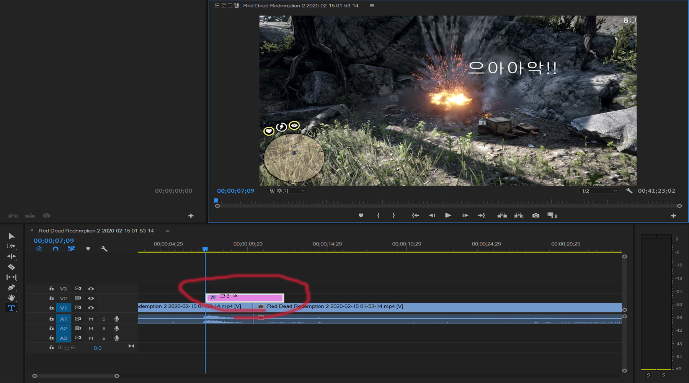Open timeline display settings wrench
The image size is (689, 383).
[x=104, y=249]
